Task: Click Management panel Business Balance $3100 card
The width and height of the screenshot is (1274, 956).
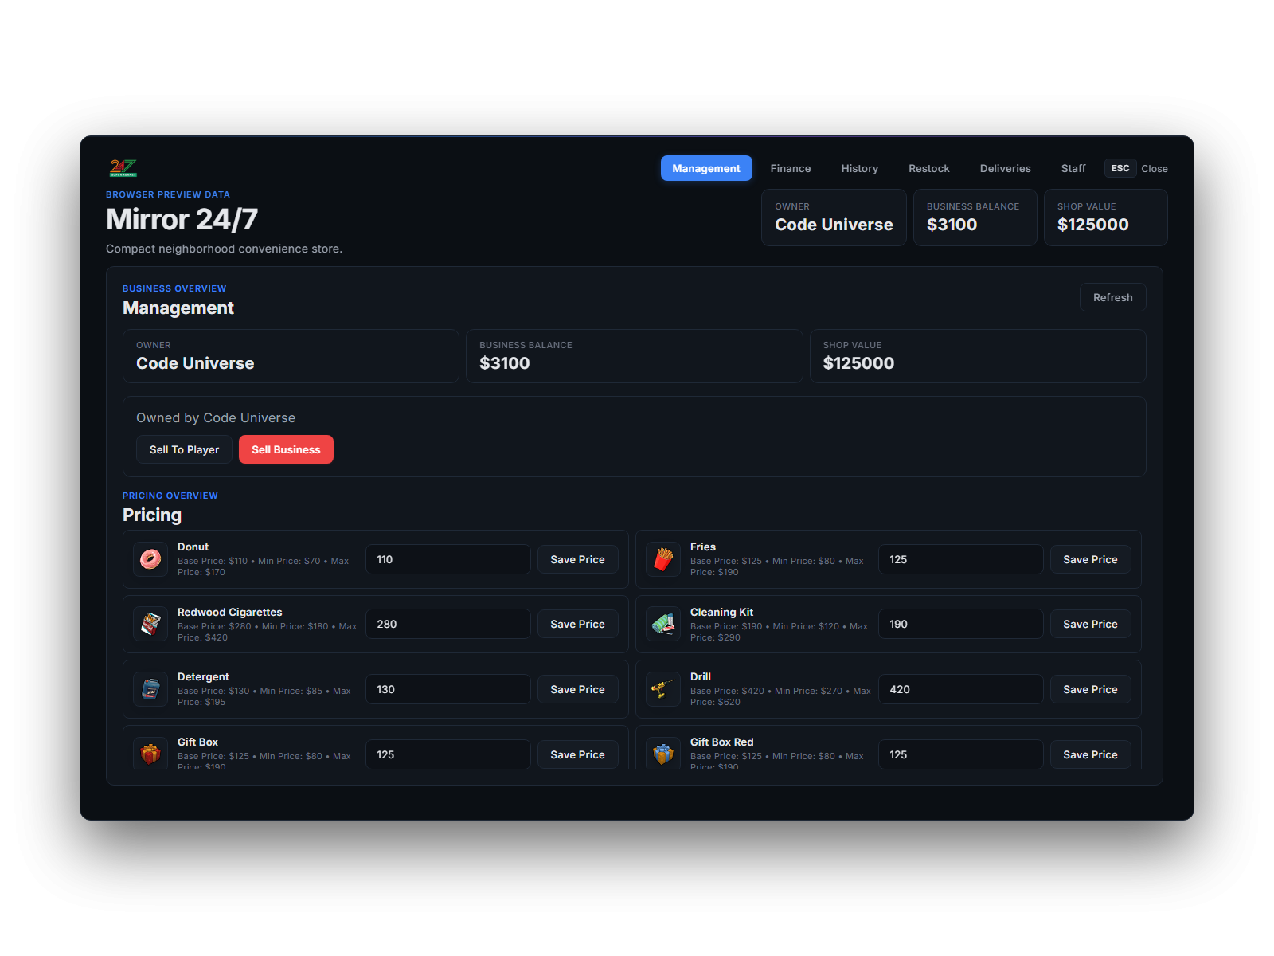Action: 635,356
